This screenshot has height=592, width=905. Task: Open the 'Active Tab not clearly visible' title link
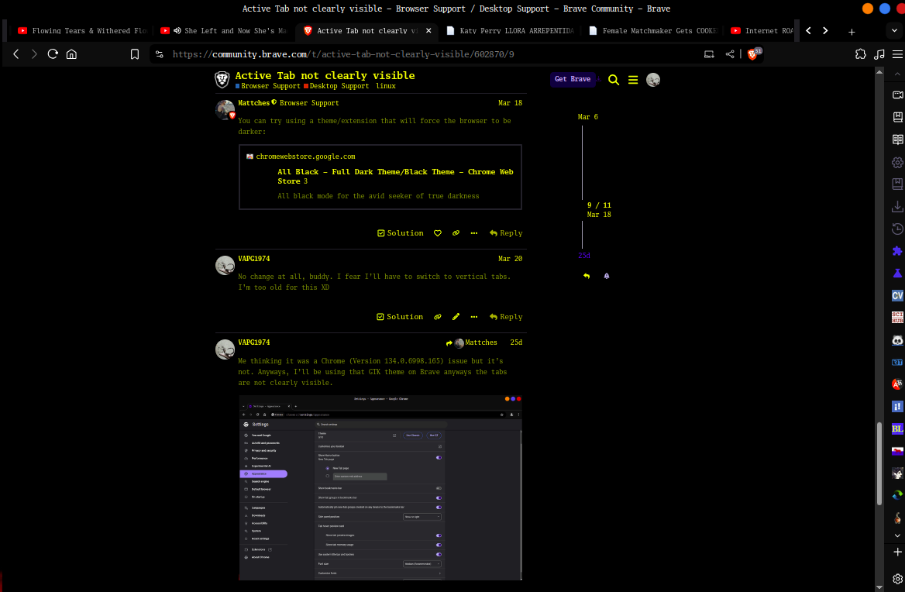325,76
